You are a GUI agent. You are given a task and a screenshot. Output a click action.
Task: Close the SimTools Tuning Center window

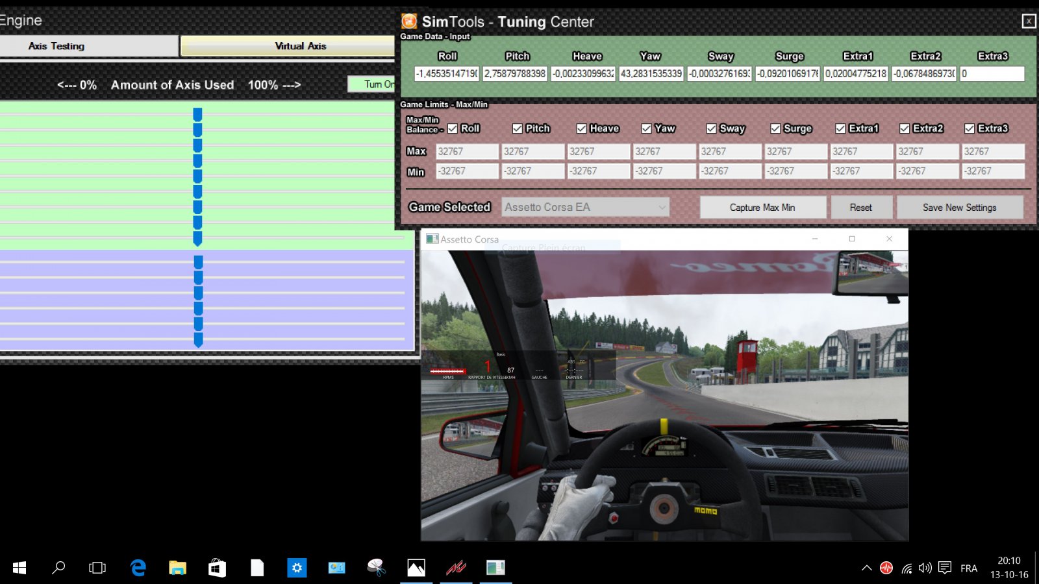tap(1029, 21)
